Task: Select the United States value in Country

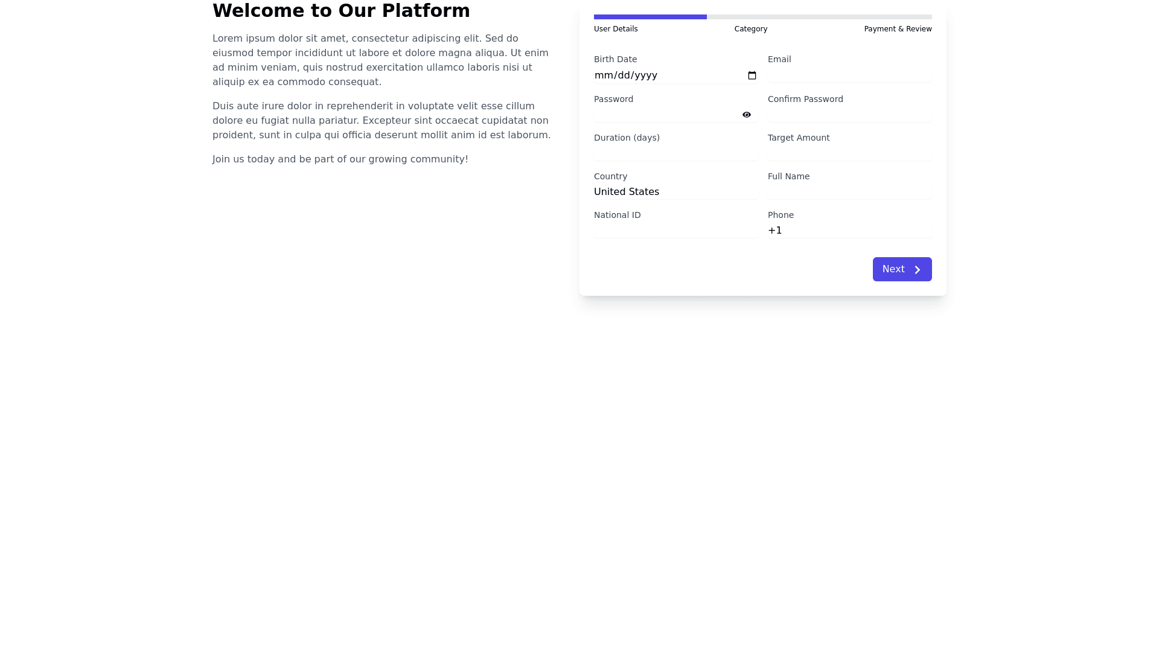Action: [626, 191]
